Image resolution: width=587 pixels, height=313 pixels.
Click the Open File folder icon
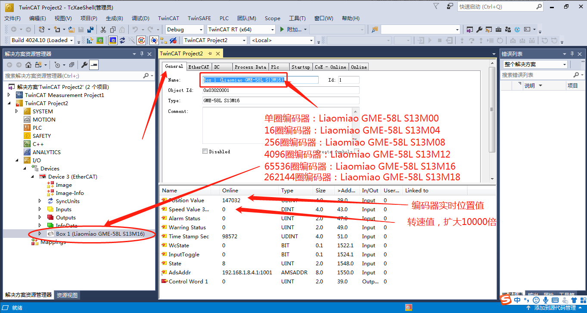tap(71, 30)
